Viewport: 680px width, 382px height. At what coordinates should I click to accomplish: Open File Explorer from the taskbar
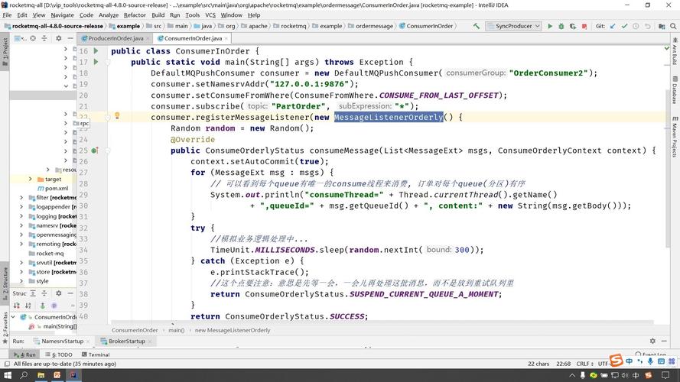coord(41,375)
